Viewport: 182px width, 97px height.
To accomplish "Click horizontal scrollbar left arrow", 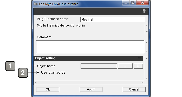I will pyautogui.click(x=36, y=82).
